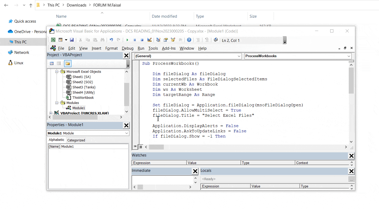
Task: Click the blue Help question mark icon
Action: pyautogui.click(x=189, y=40)
